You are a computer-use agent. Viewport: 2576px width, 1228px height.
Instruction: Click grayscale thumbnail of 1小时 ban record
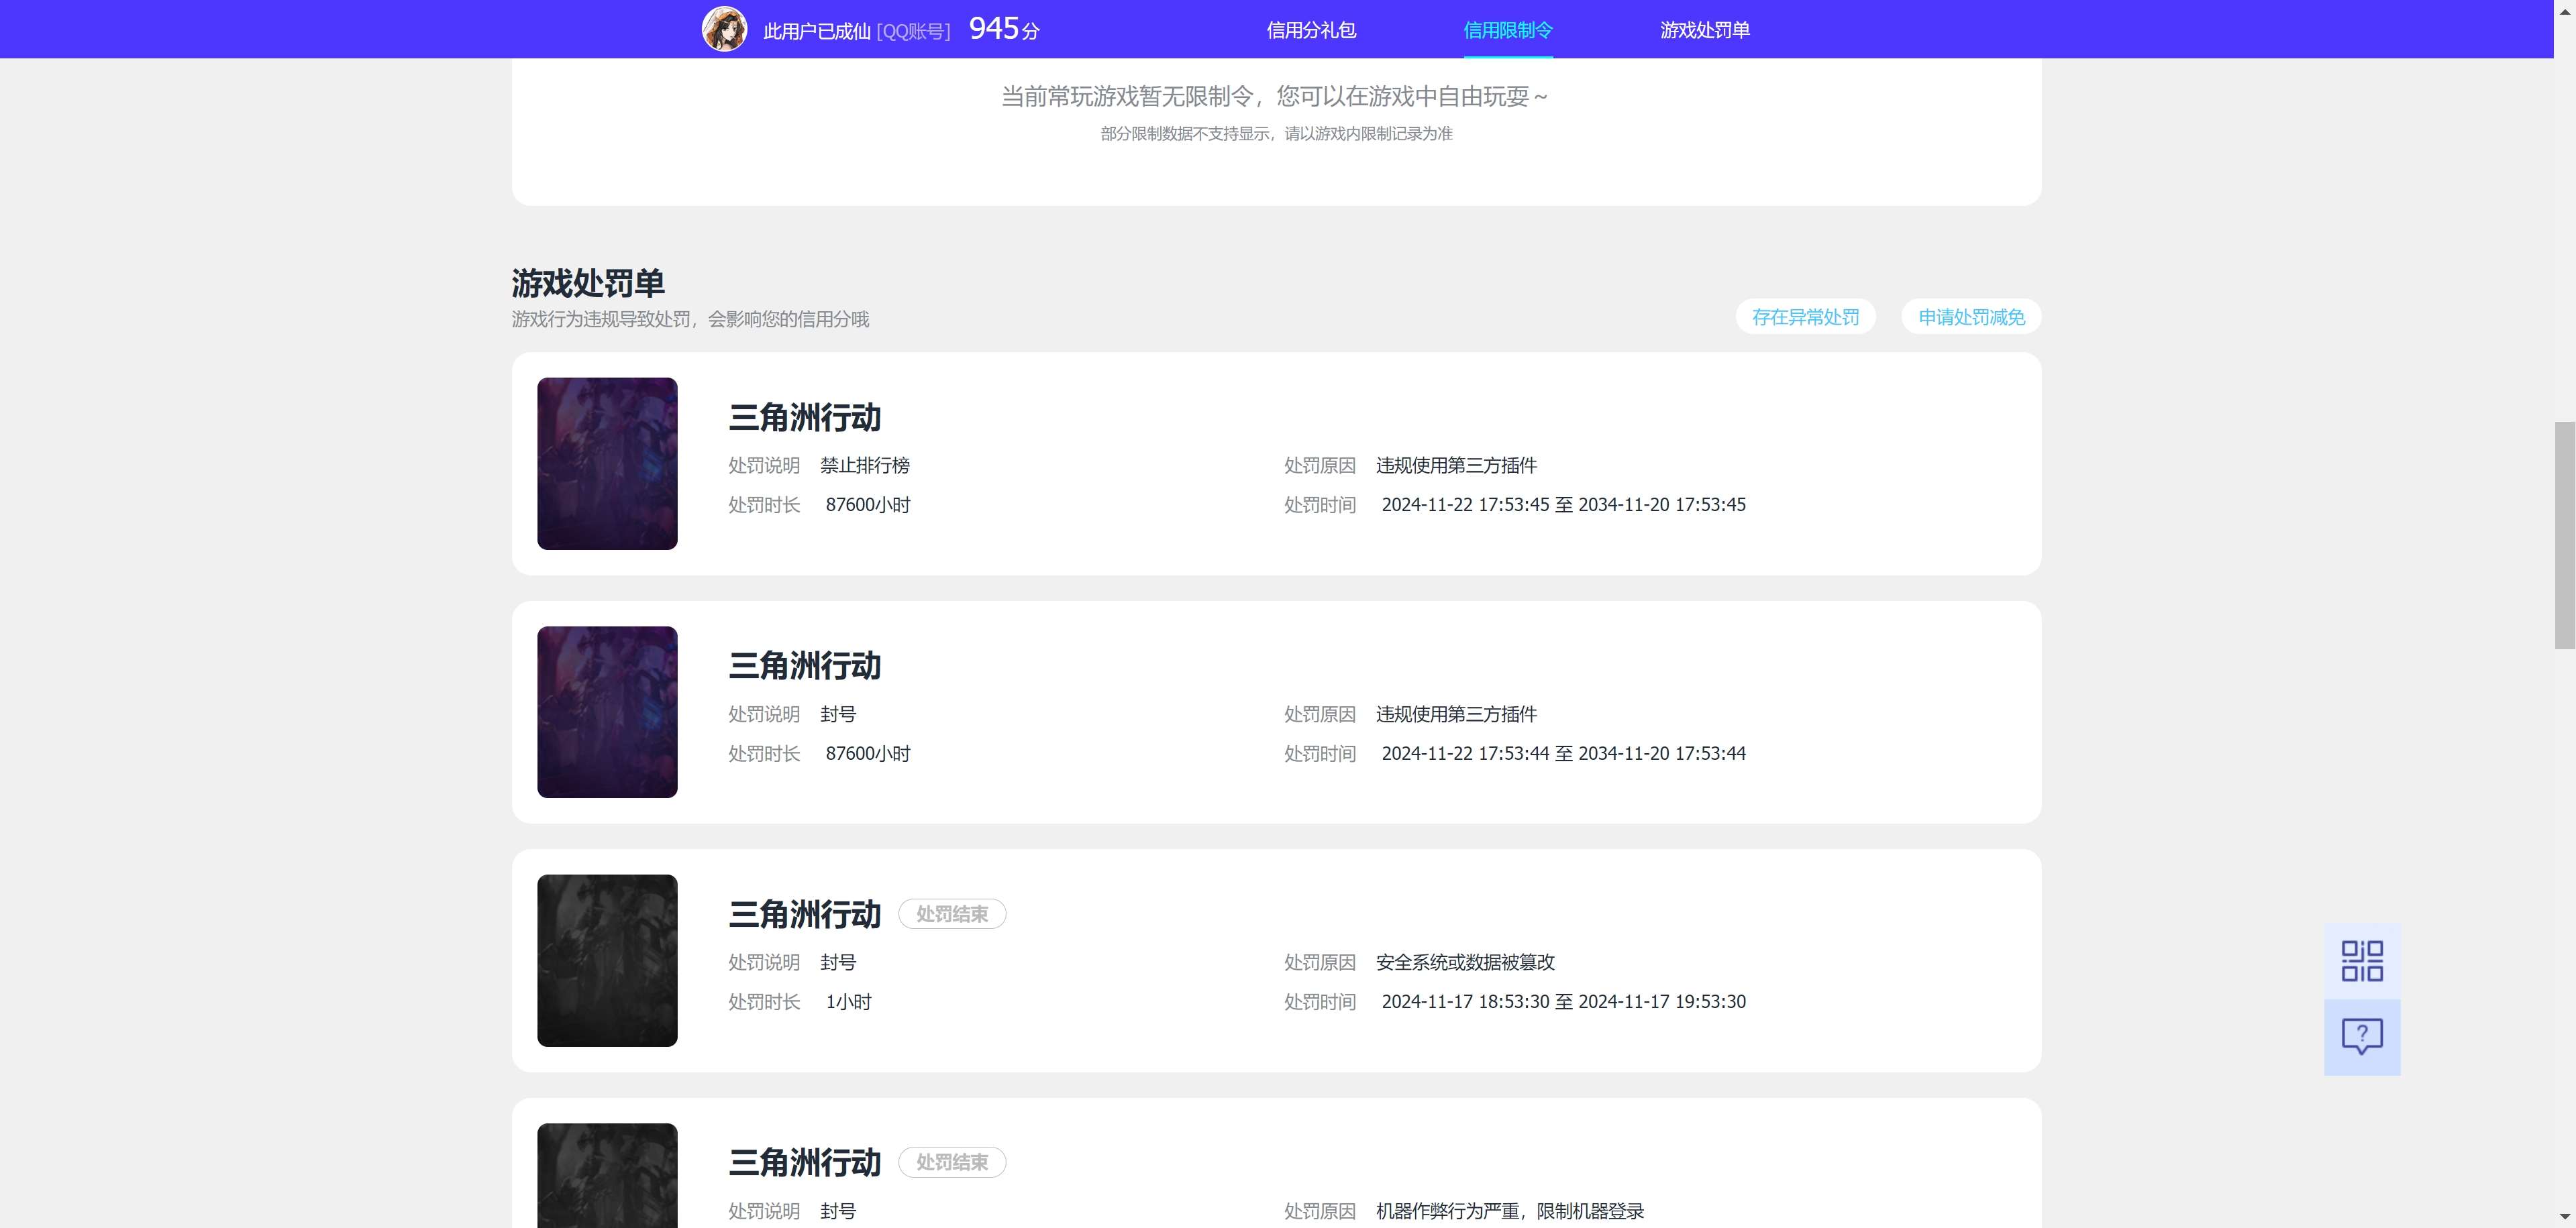[x=607, y=960]
